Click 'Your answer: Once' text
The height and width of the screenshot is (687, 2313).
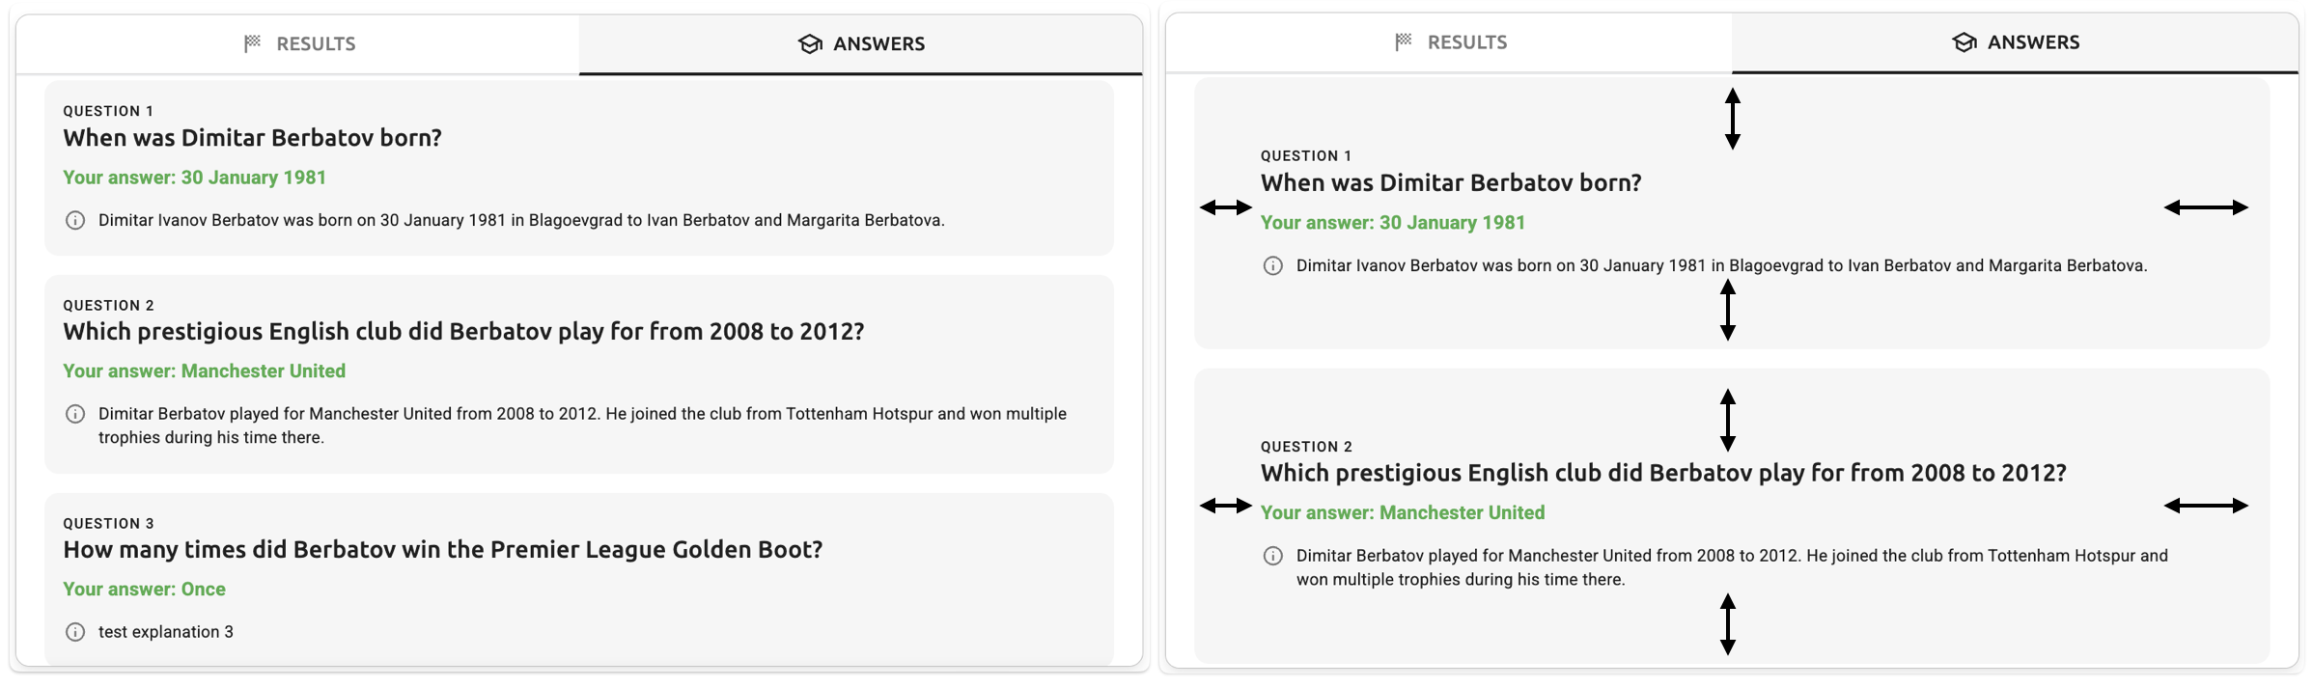144,589
